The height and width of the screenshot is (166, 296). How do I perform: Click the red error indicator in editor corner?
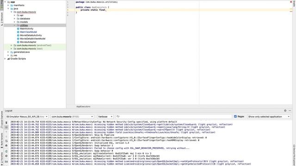click(x=291, y=2)
